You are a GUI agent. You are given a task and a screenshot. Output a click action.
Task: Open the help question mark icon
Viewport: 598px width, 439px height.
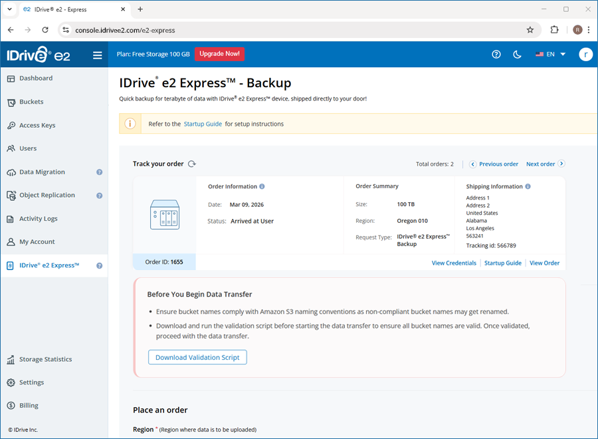pyautogui.click(x=496, y=54)
